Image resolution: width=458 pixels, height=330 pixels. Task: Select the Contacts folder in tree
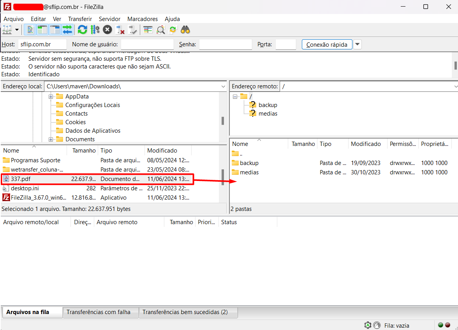(x=76, y=114)
